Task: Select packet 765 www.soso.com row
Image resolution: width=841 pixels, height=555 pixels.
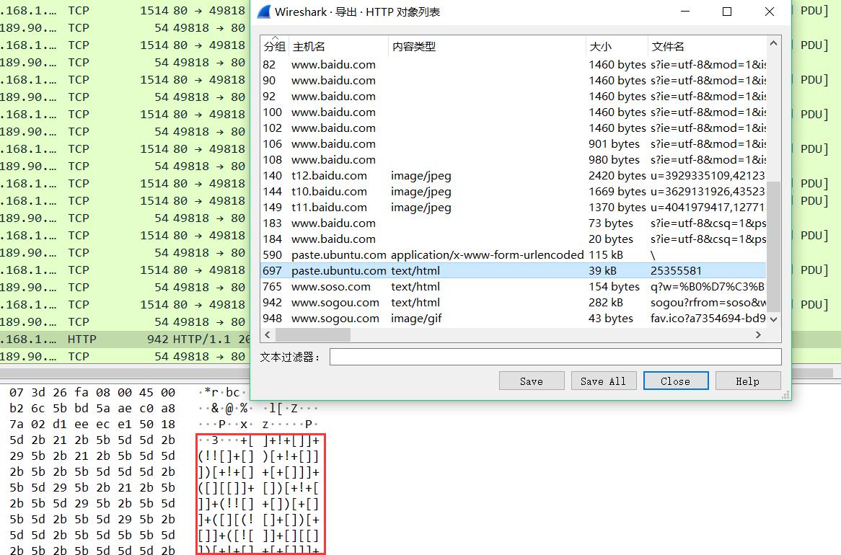Action: pyautogui.click(x=514, y=286)
